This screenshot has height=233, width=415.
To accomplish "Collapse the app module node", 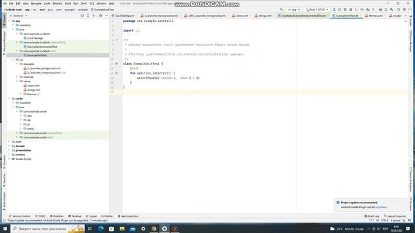I will [x=9, y=21].
